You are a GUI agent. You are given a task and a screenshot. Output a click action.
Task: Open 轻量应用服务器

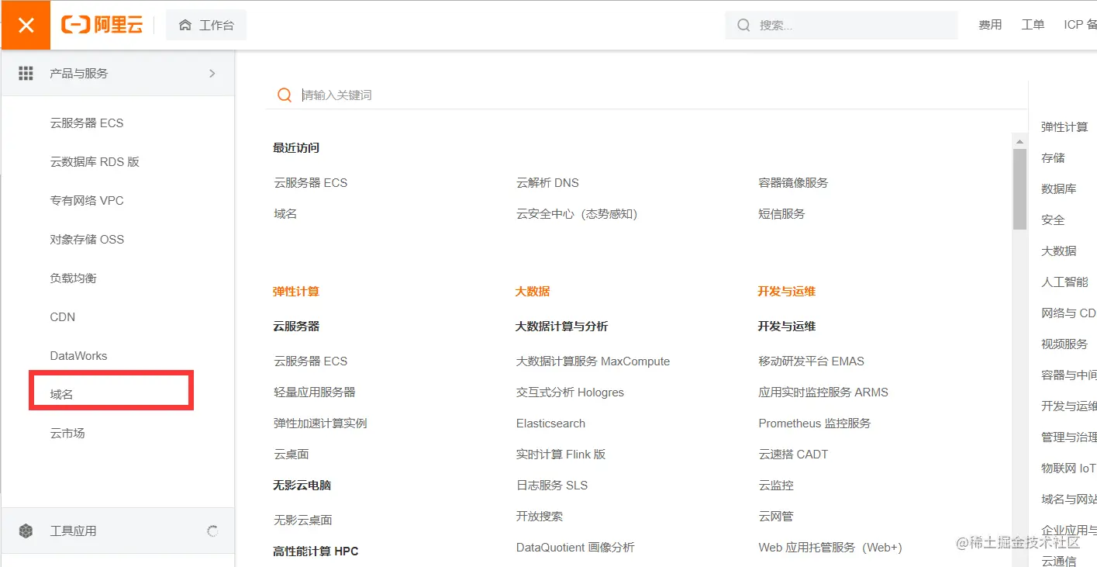[315, 392]
